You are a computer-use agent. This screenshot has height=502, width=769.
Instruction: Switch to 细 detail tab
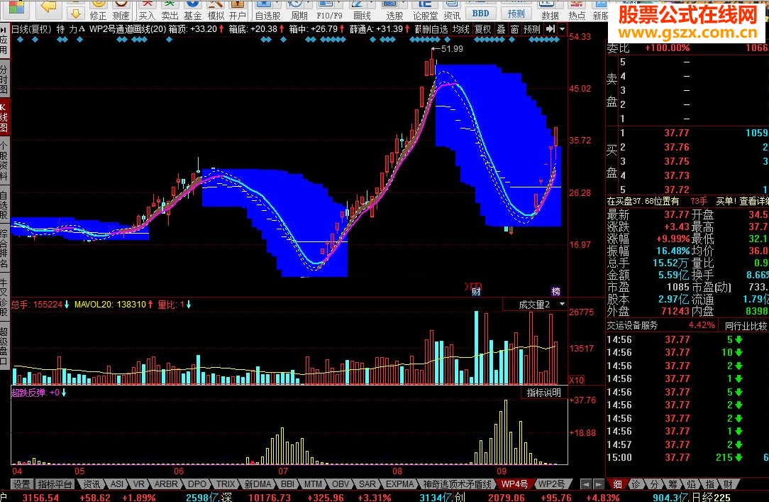click(x=617, y=484)
